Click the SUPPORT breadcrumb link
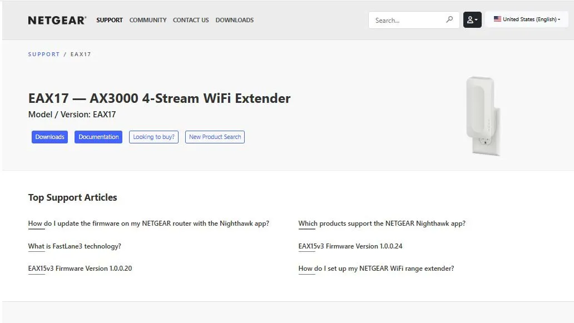574x323 pixels. (44, 54)
